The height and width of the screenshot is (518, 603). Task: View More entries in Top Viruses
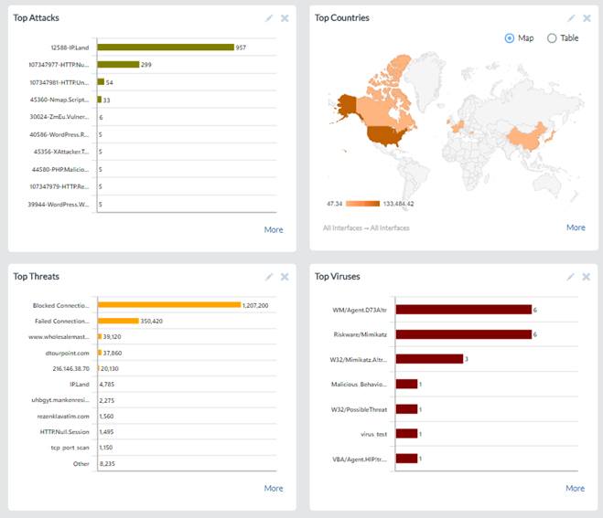(x=575, y=488)
